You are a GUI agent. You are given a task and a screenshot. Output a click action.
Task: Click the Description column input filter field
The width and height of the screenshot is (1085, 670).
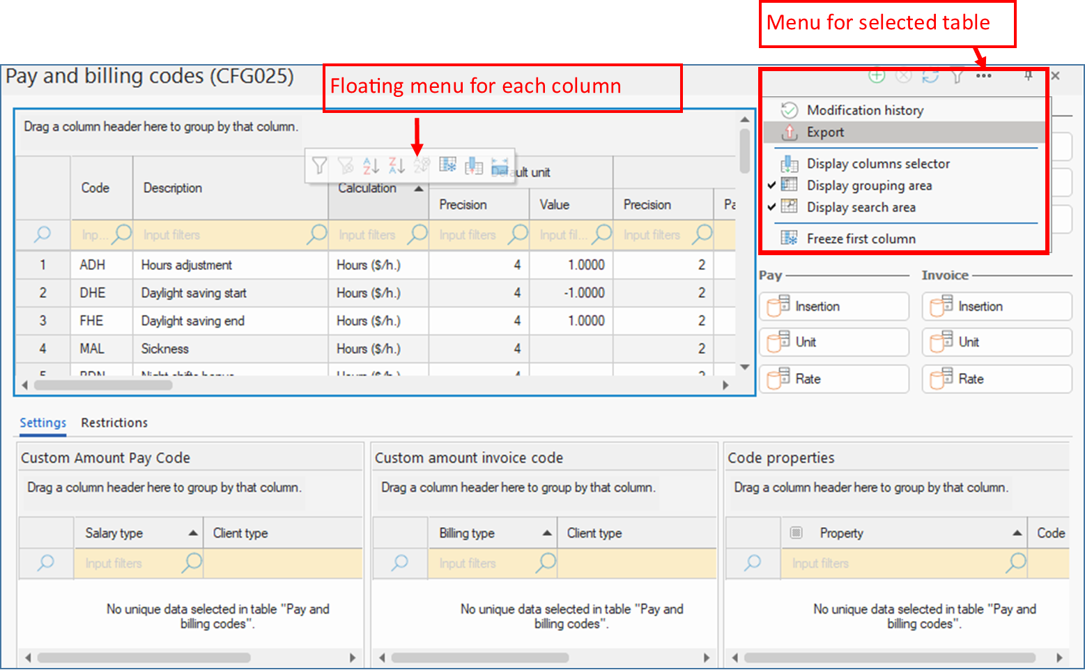[223, 235]
